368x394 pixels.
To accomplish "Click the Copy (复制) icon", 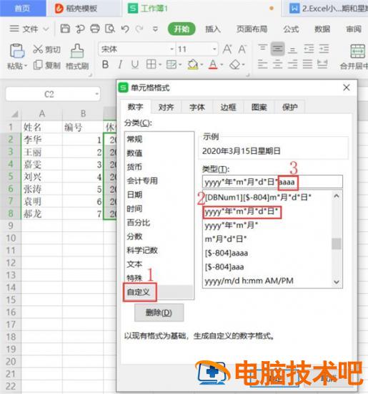I will click(x=38, y=65).
